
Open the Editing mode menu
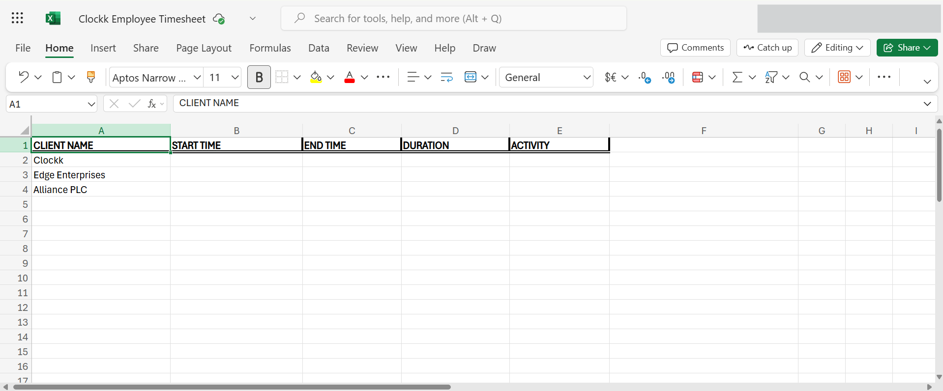(x=837, y=48)
